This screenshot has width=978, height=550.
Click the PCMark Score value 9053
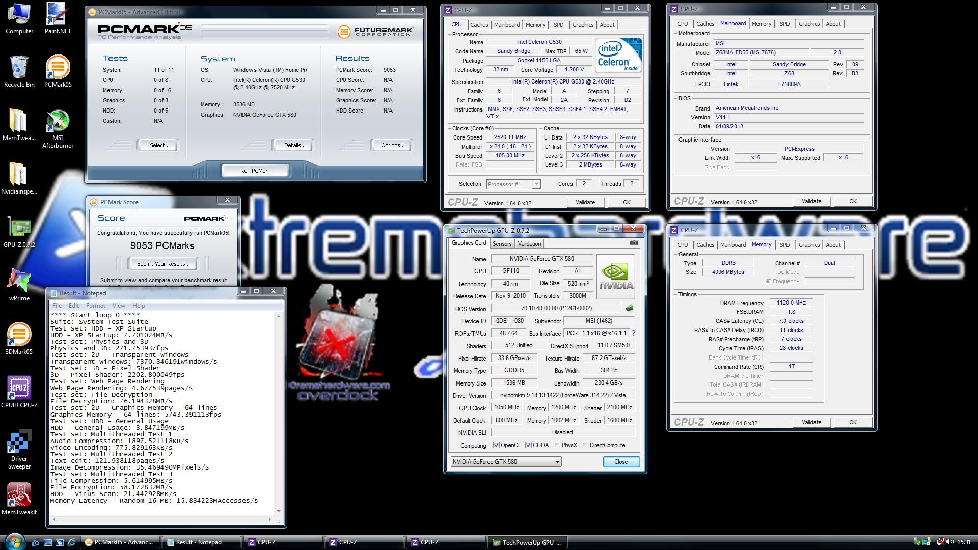click(x=389, y=70)
